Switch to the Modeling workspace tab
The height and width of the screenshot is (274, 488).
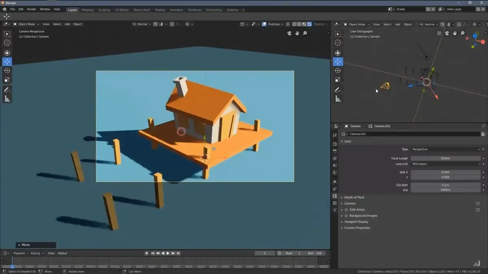(x=87, y=10)
